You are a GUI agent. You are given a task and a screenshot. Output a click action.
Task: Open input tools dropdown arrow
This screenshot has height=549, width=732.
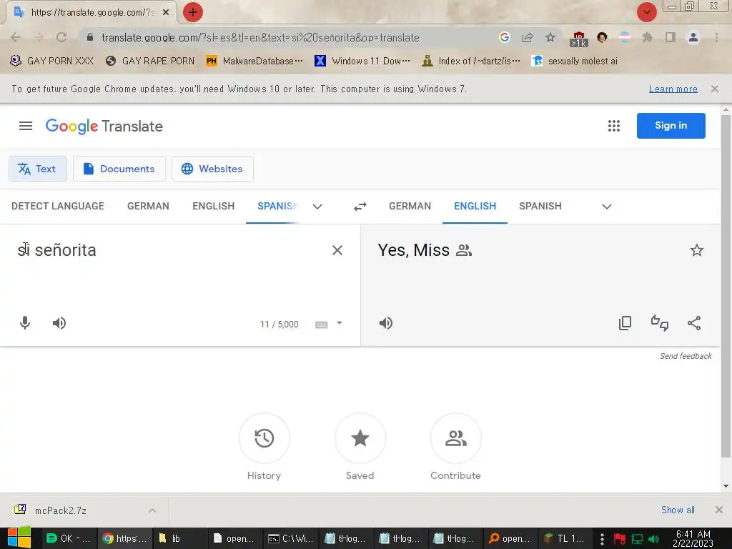340,323
